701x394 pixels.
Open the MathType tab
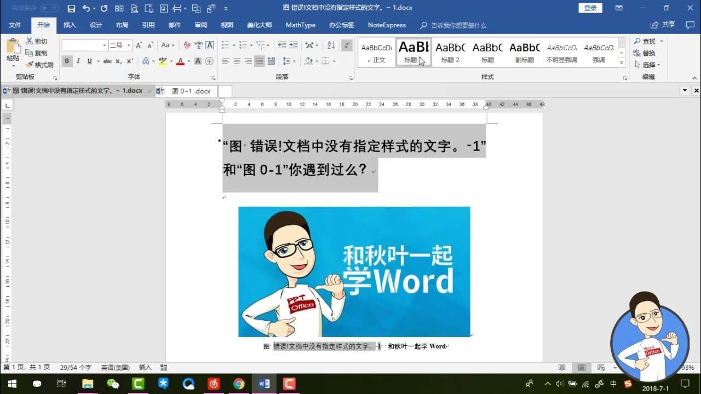(301, 25)
